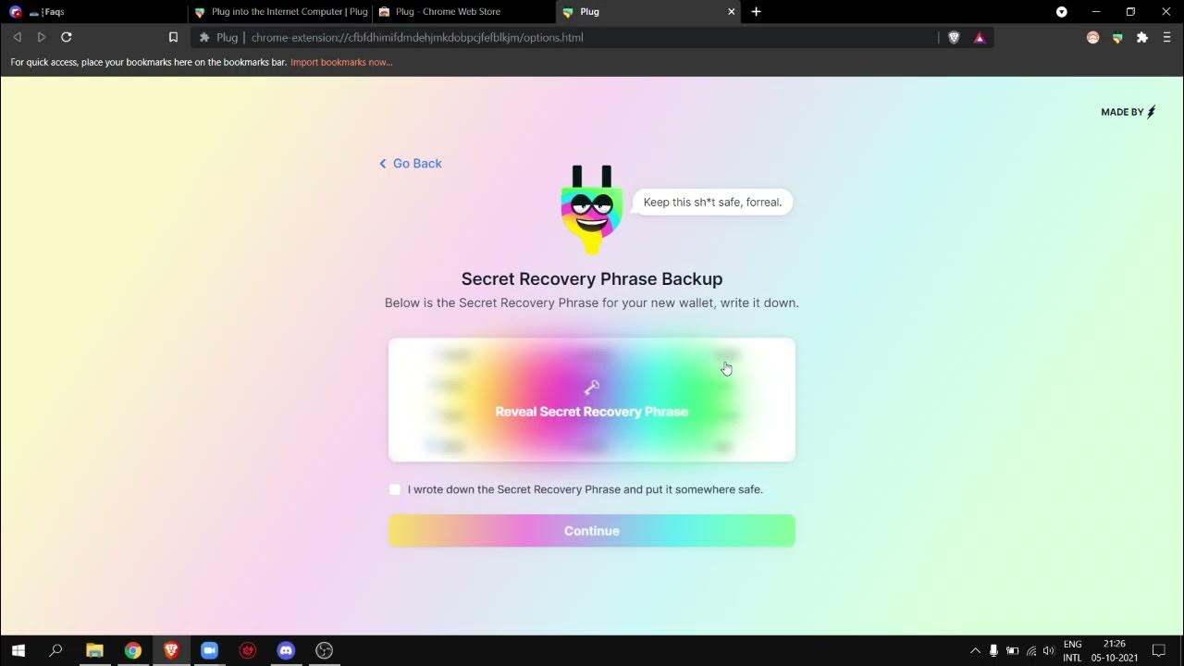Click the 'Keep this sh*t safe, forreal.' speech bubble

(712, 203)
